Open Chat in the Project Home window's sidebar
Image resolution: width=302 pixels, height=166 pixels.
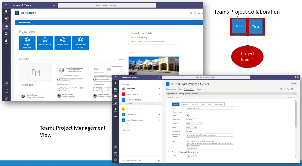click(6, 19)
